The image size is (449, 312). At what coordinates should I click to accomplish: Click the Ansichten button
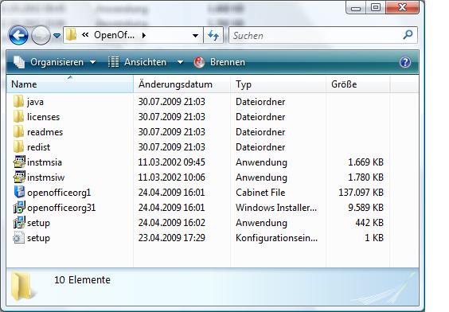[x=145, y=62]
